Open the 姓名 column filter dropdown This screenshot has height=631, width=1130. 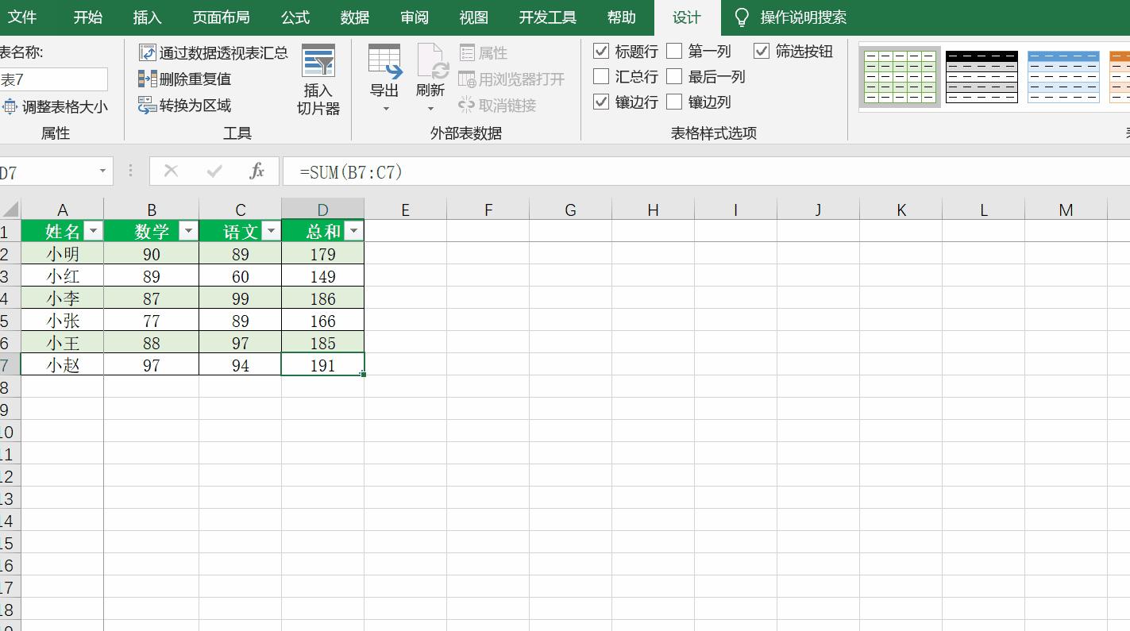tap(93, 231)
